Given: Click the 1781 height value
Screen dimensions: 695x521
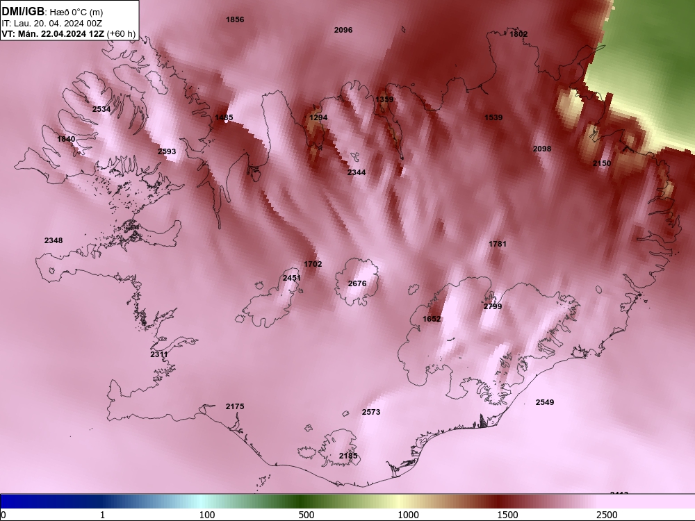Looking at the screenshot, I should 498,244.
